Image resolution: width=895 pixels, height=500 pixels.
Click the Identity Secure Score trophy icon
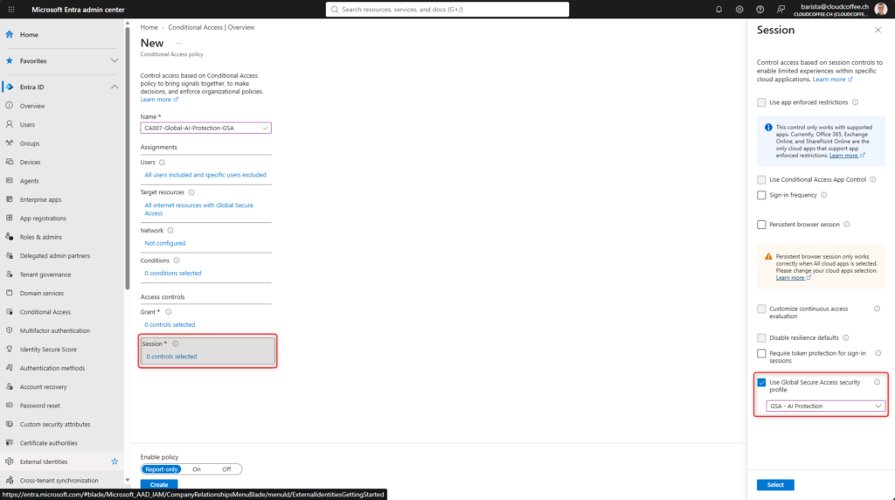(9, 350)
